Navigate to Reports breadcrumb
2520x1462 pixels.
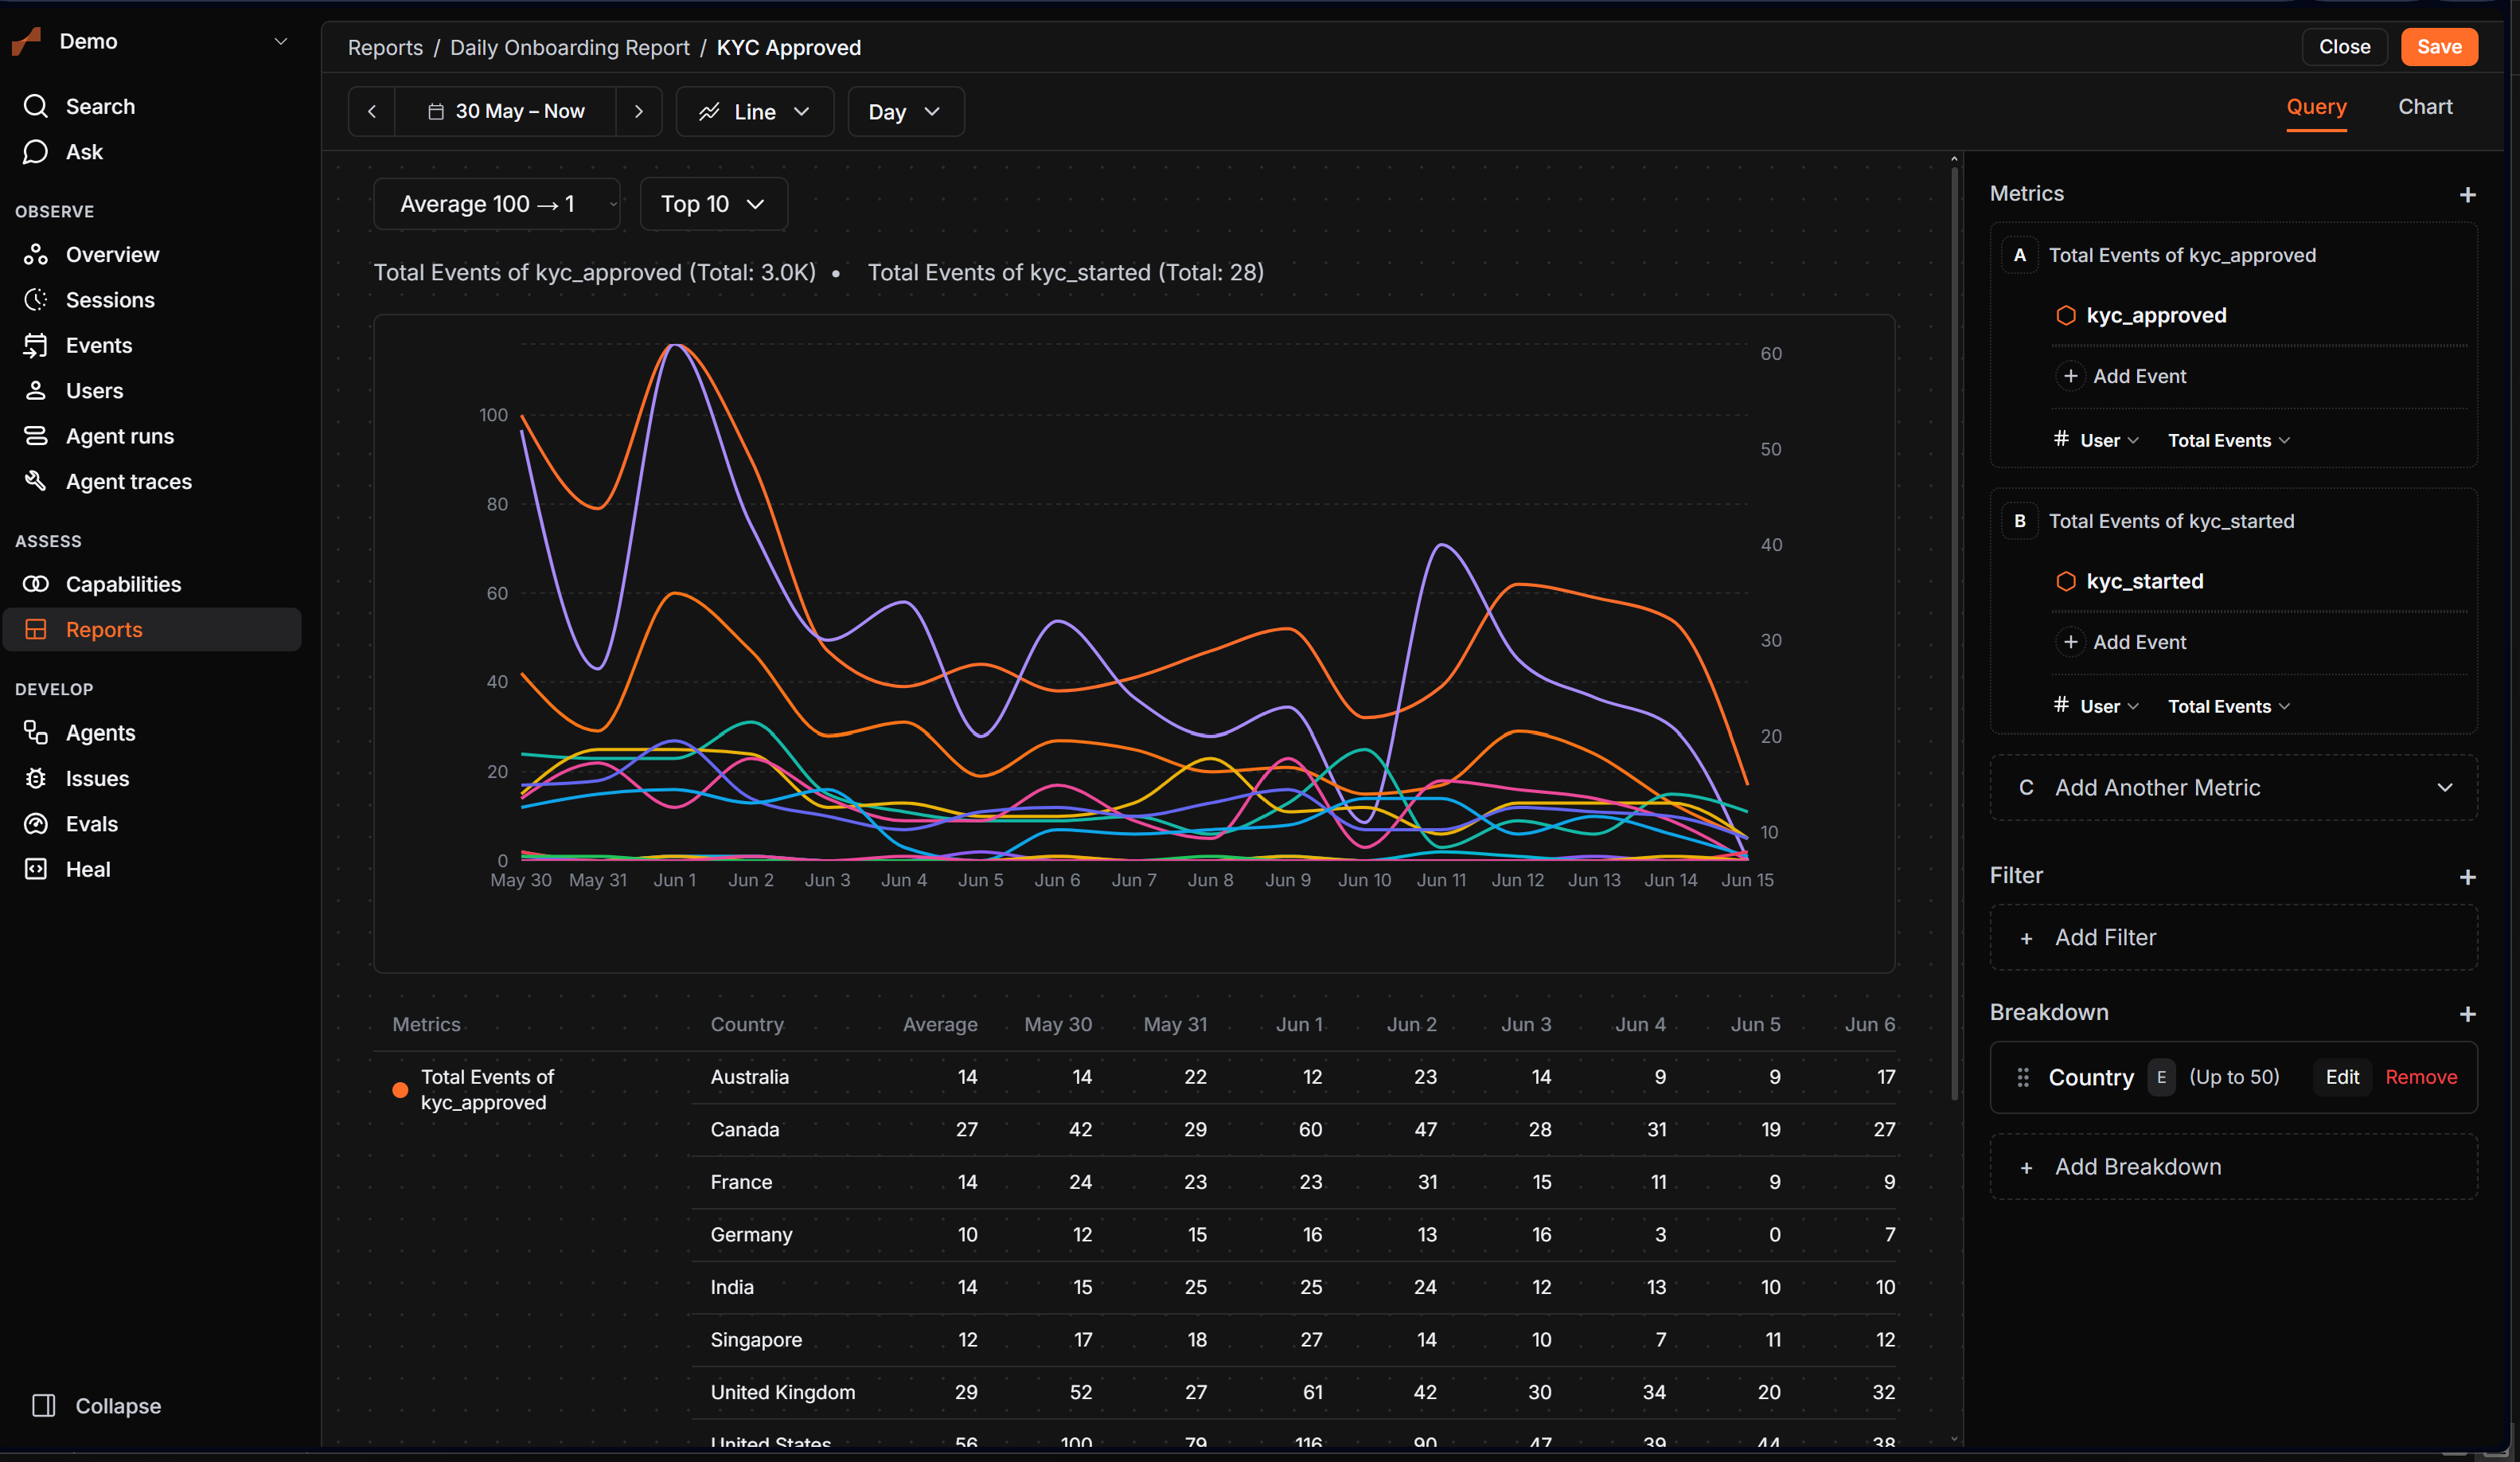pos(385,47)
